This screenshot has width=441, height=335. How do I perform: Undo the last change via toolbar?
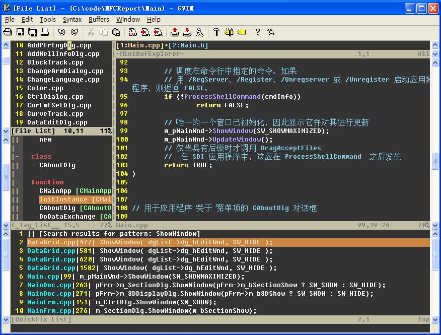61,32
